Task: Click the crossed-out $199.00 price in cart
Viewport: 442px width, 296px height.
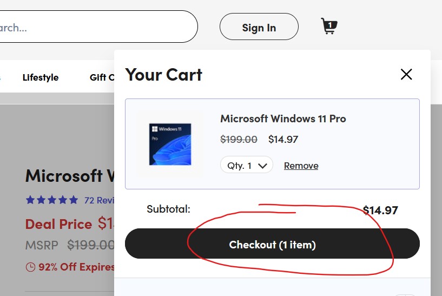Action: coord(239,139)
